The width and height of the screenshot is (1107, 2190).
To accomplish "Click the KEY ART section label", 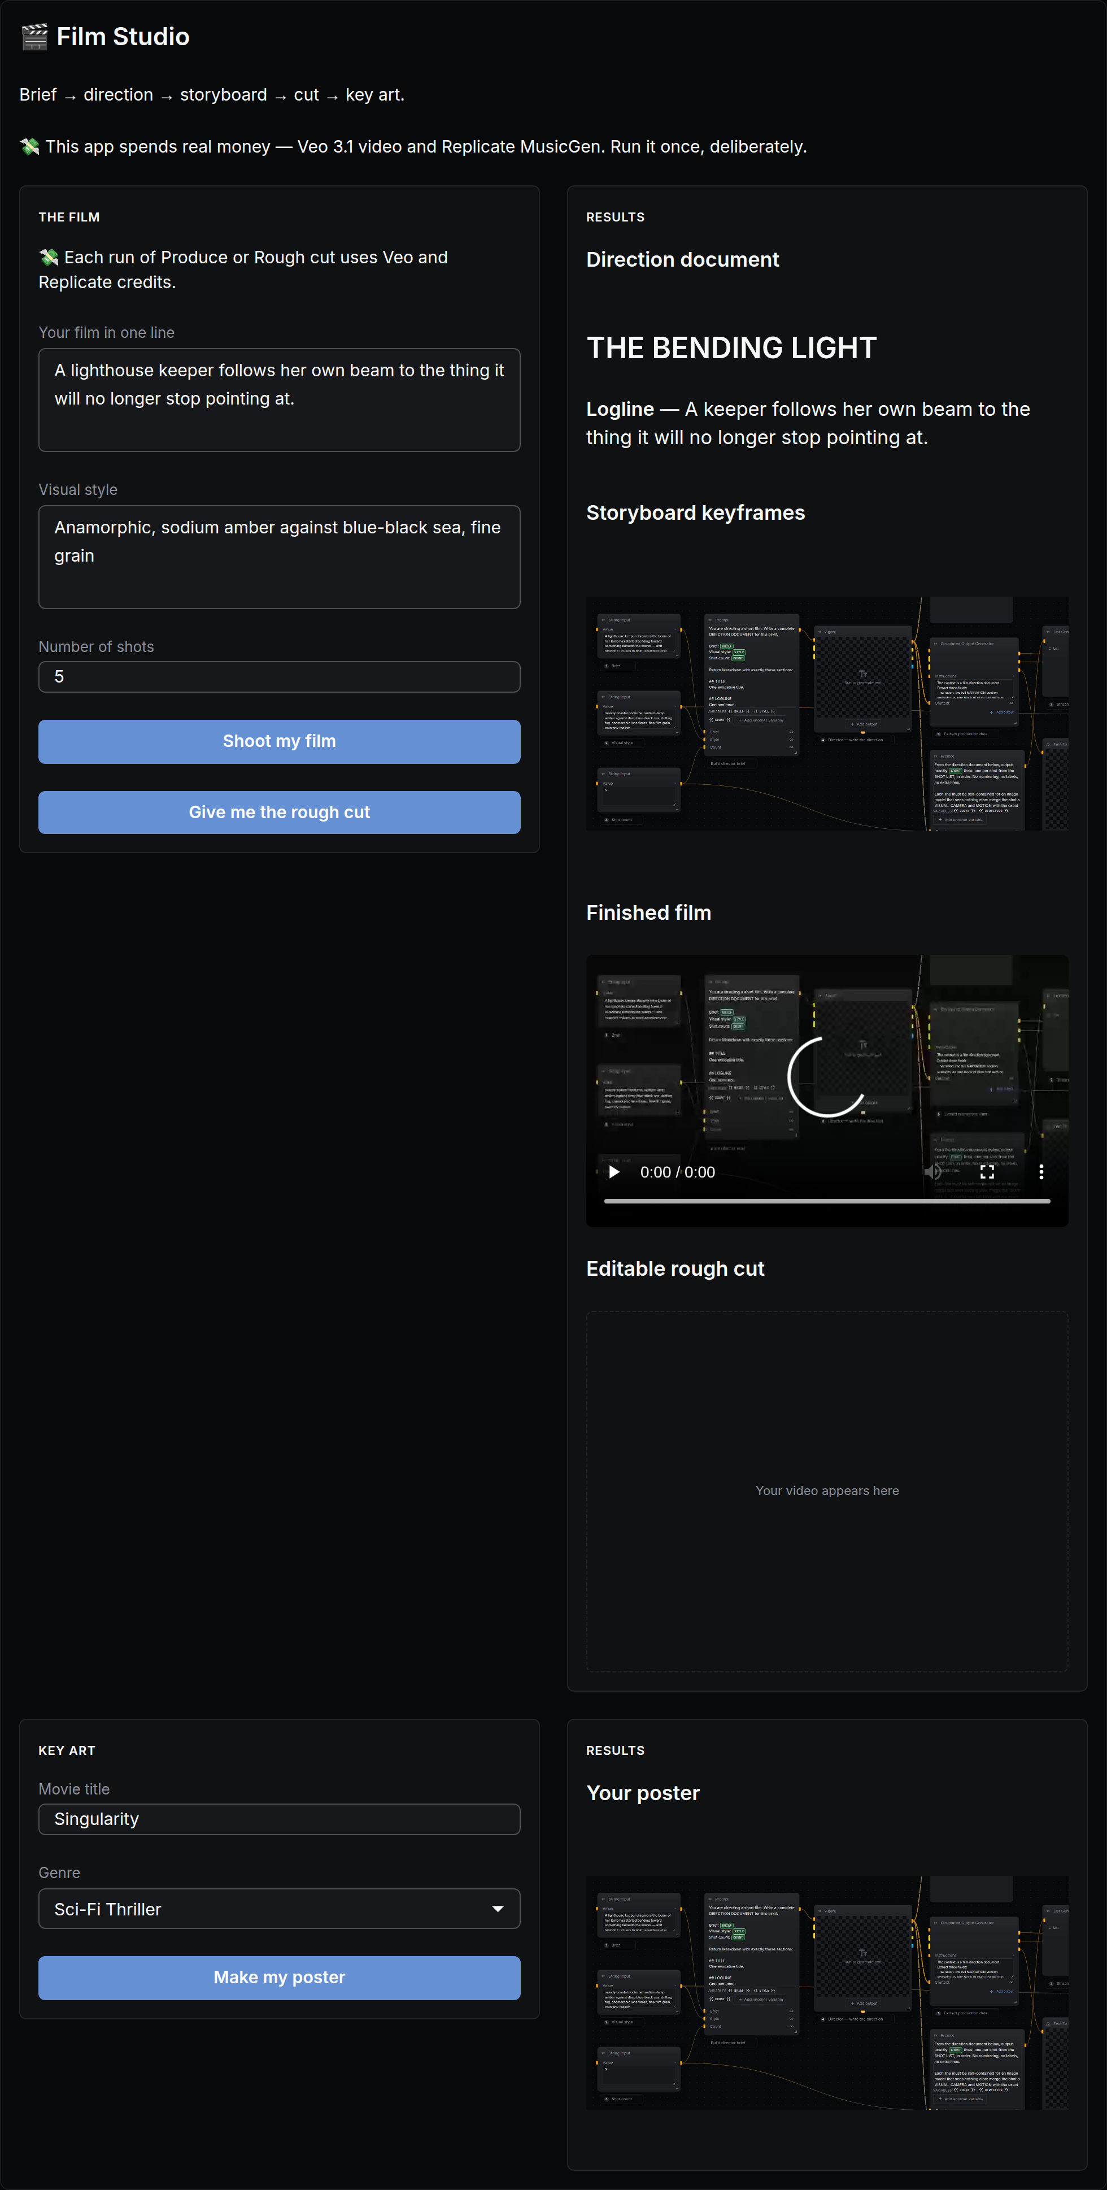I will 67,1750.
